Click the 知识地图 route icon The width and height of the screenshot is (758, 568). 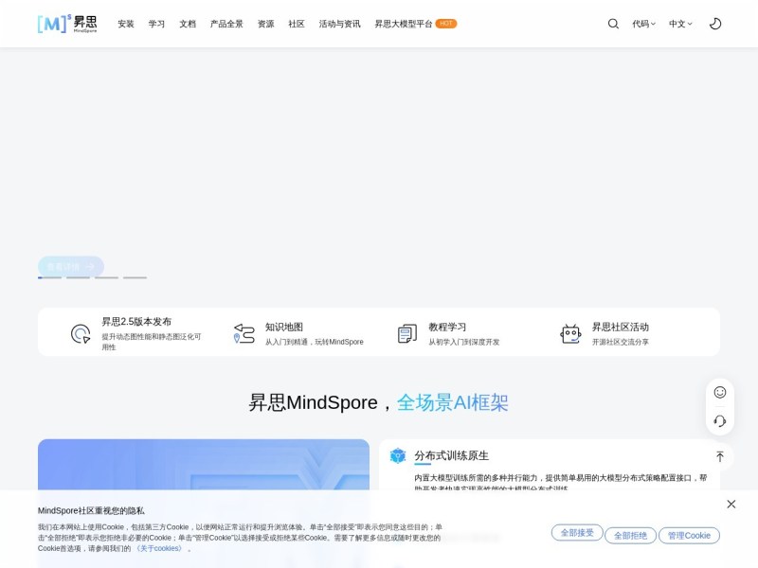[244, 334]
